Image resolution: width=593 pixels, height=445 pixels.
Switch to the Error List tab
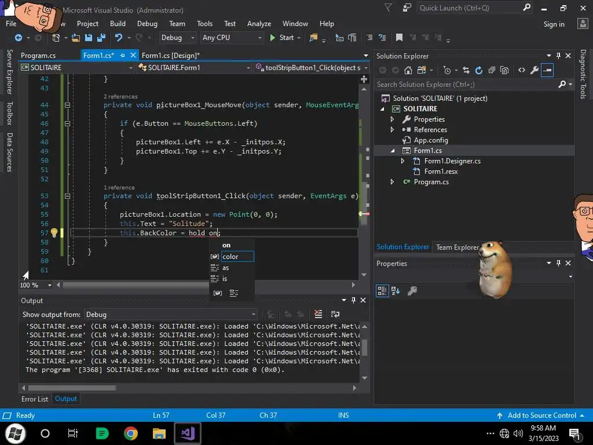35,399
